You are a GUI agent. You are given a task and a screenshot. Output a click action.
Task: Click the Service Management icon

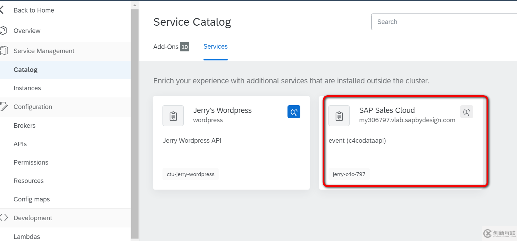click(5, 51)
